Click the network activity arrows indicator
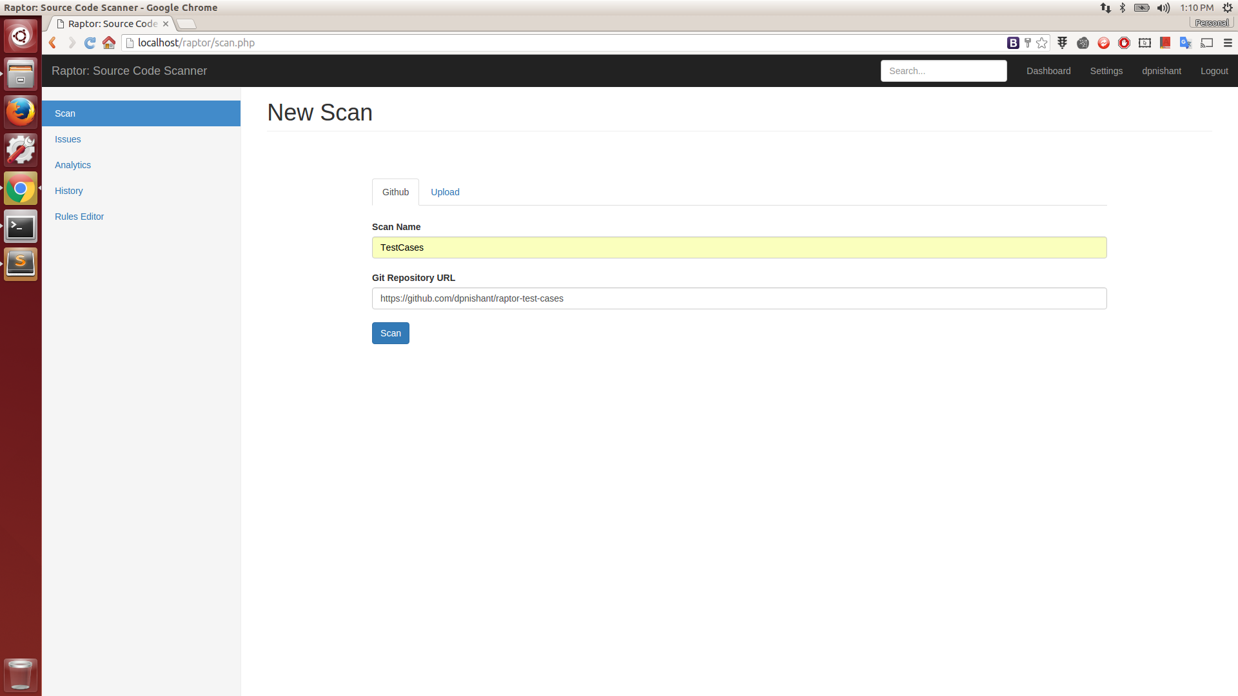Screen dimensions: 1238x696 pyautogui.click(x=1106, y=8)
